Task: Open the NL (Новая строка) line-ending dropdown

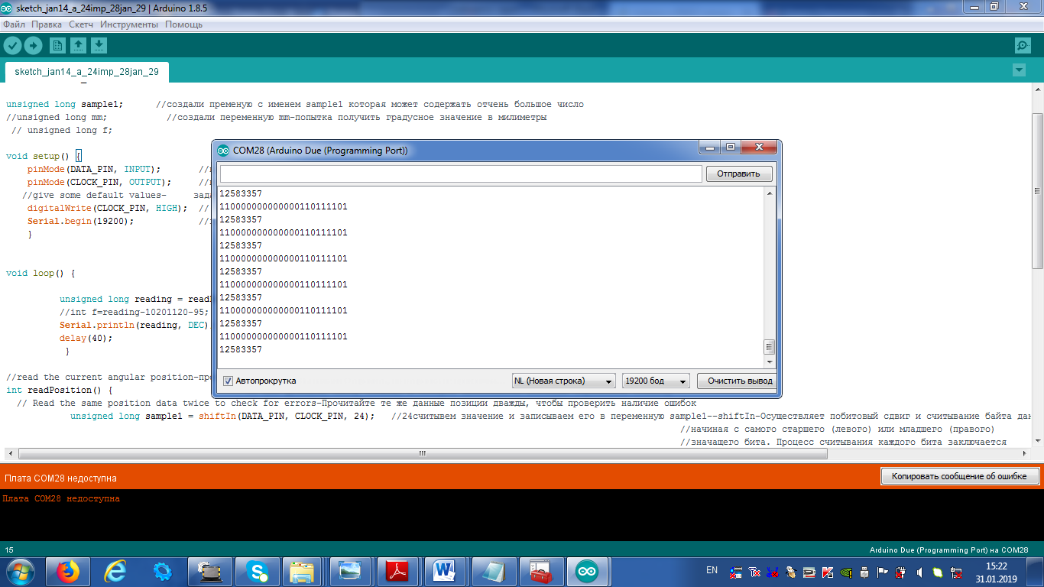Action: coord(564,381)
